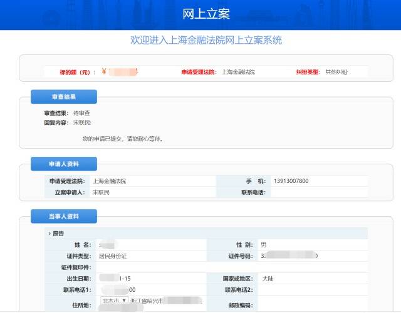This screenshot has width=401, height=313.
Task: Click the 纠纷类型 value 其他纠纷
Action: pyautogui.click(x=336, y=72)
